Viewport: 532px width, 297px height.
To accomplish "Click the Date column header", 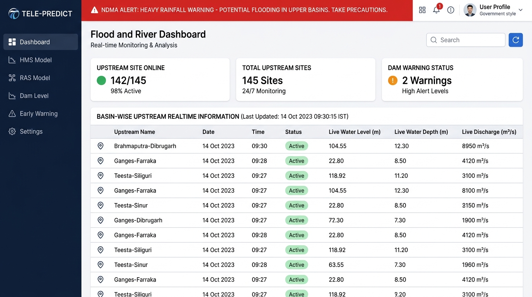I will point(208,132).
